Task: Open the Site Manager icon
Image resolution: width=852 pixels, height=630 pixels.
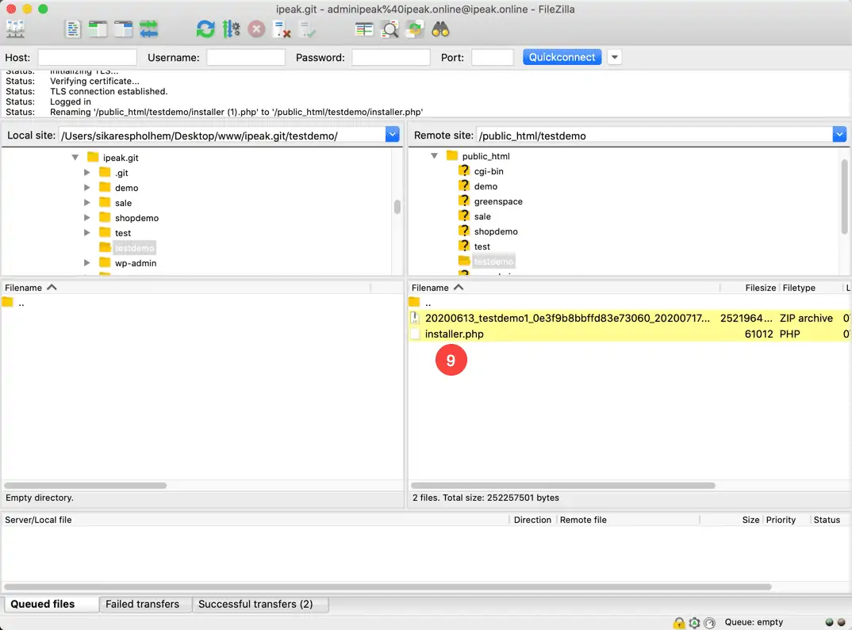Action: tap(15, 29)
